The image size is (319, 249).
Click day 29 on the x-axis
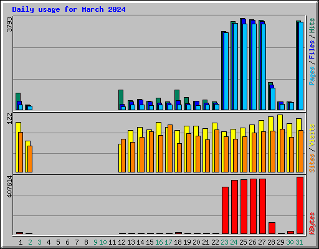click(x=280, y=242)
